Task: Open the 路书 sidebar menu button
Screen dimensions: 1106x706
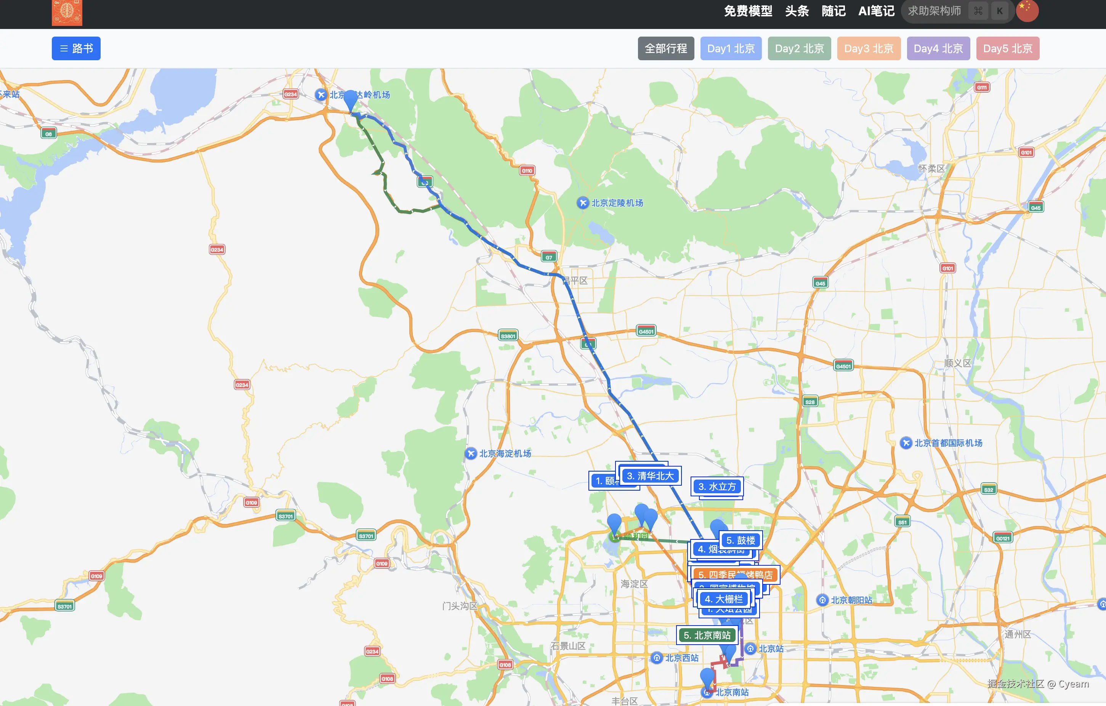Action: tap(76, 48)
